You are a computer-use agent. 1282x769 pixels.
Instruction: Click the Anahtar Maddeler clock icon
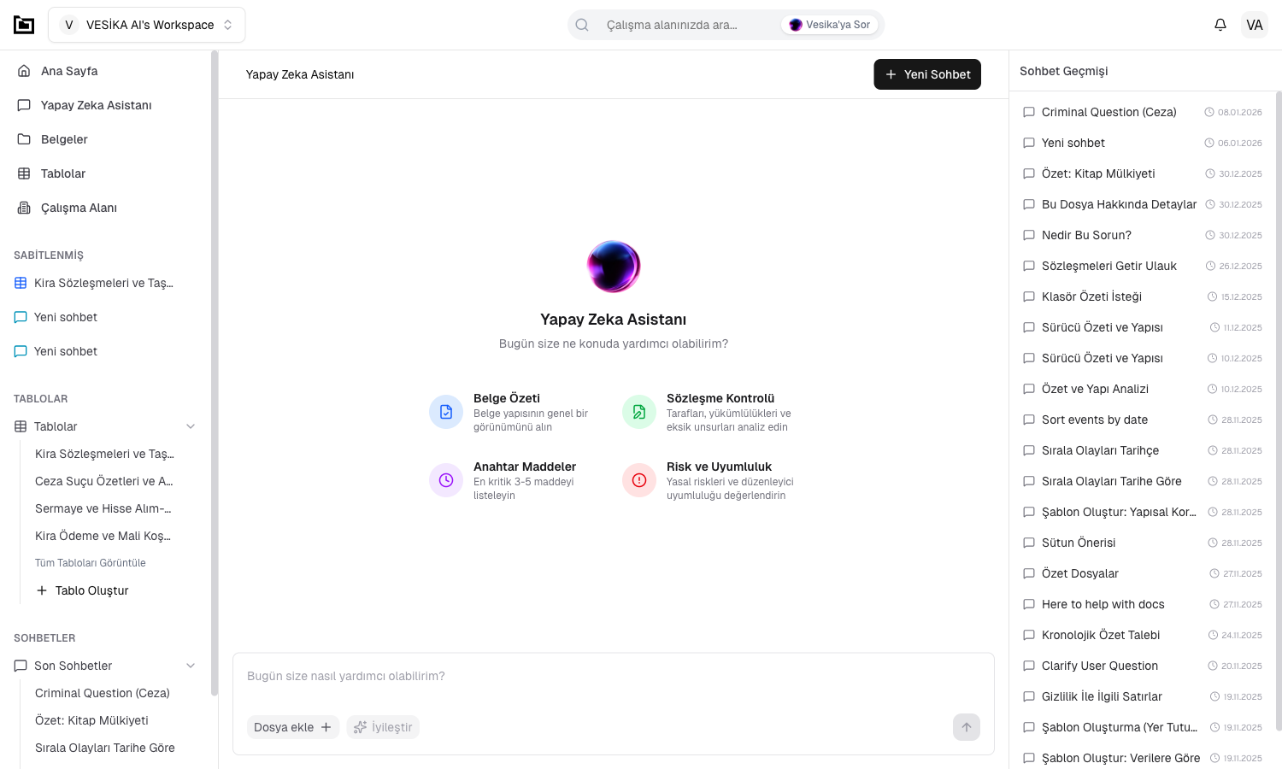tap(446, 480)
